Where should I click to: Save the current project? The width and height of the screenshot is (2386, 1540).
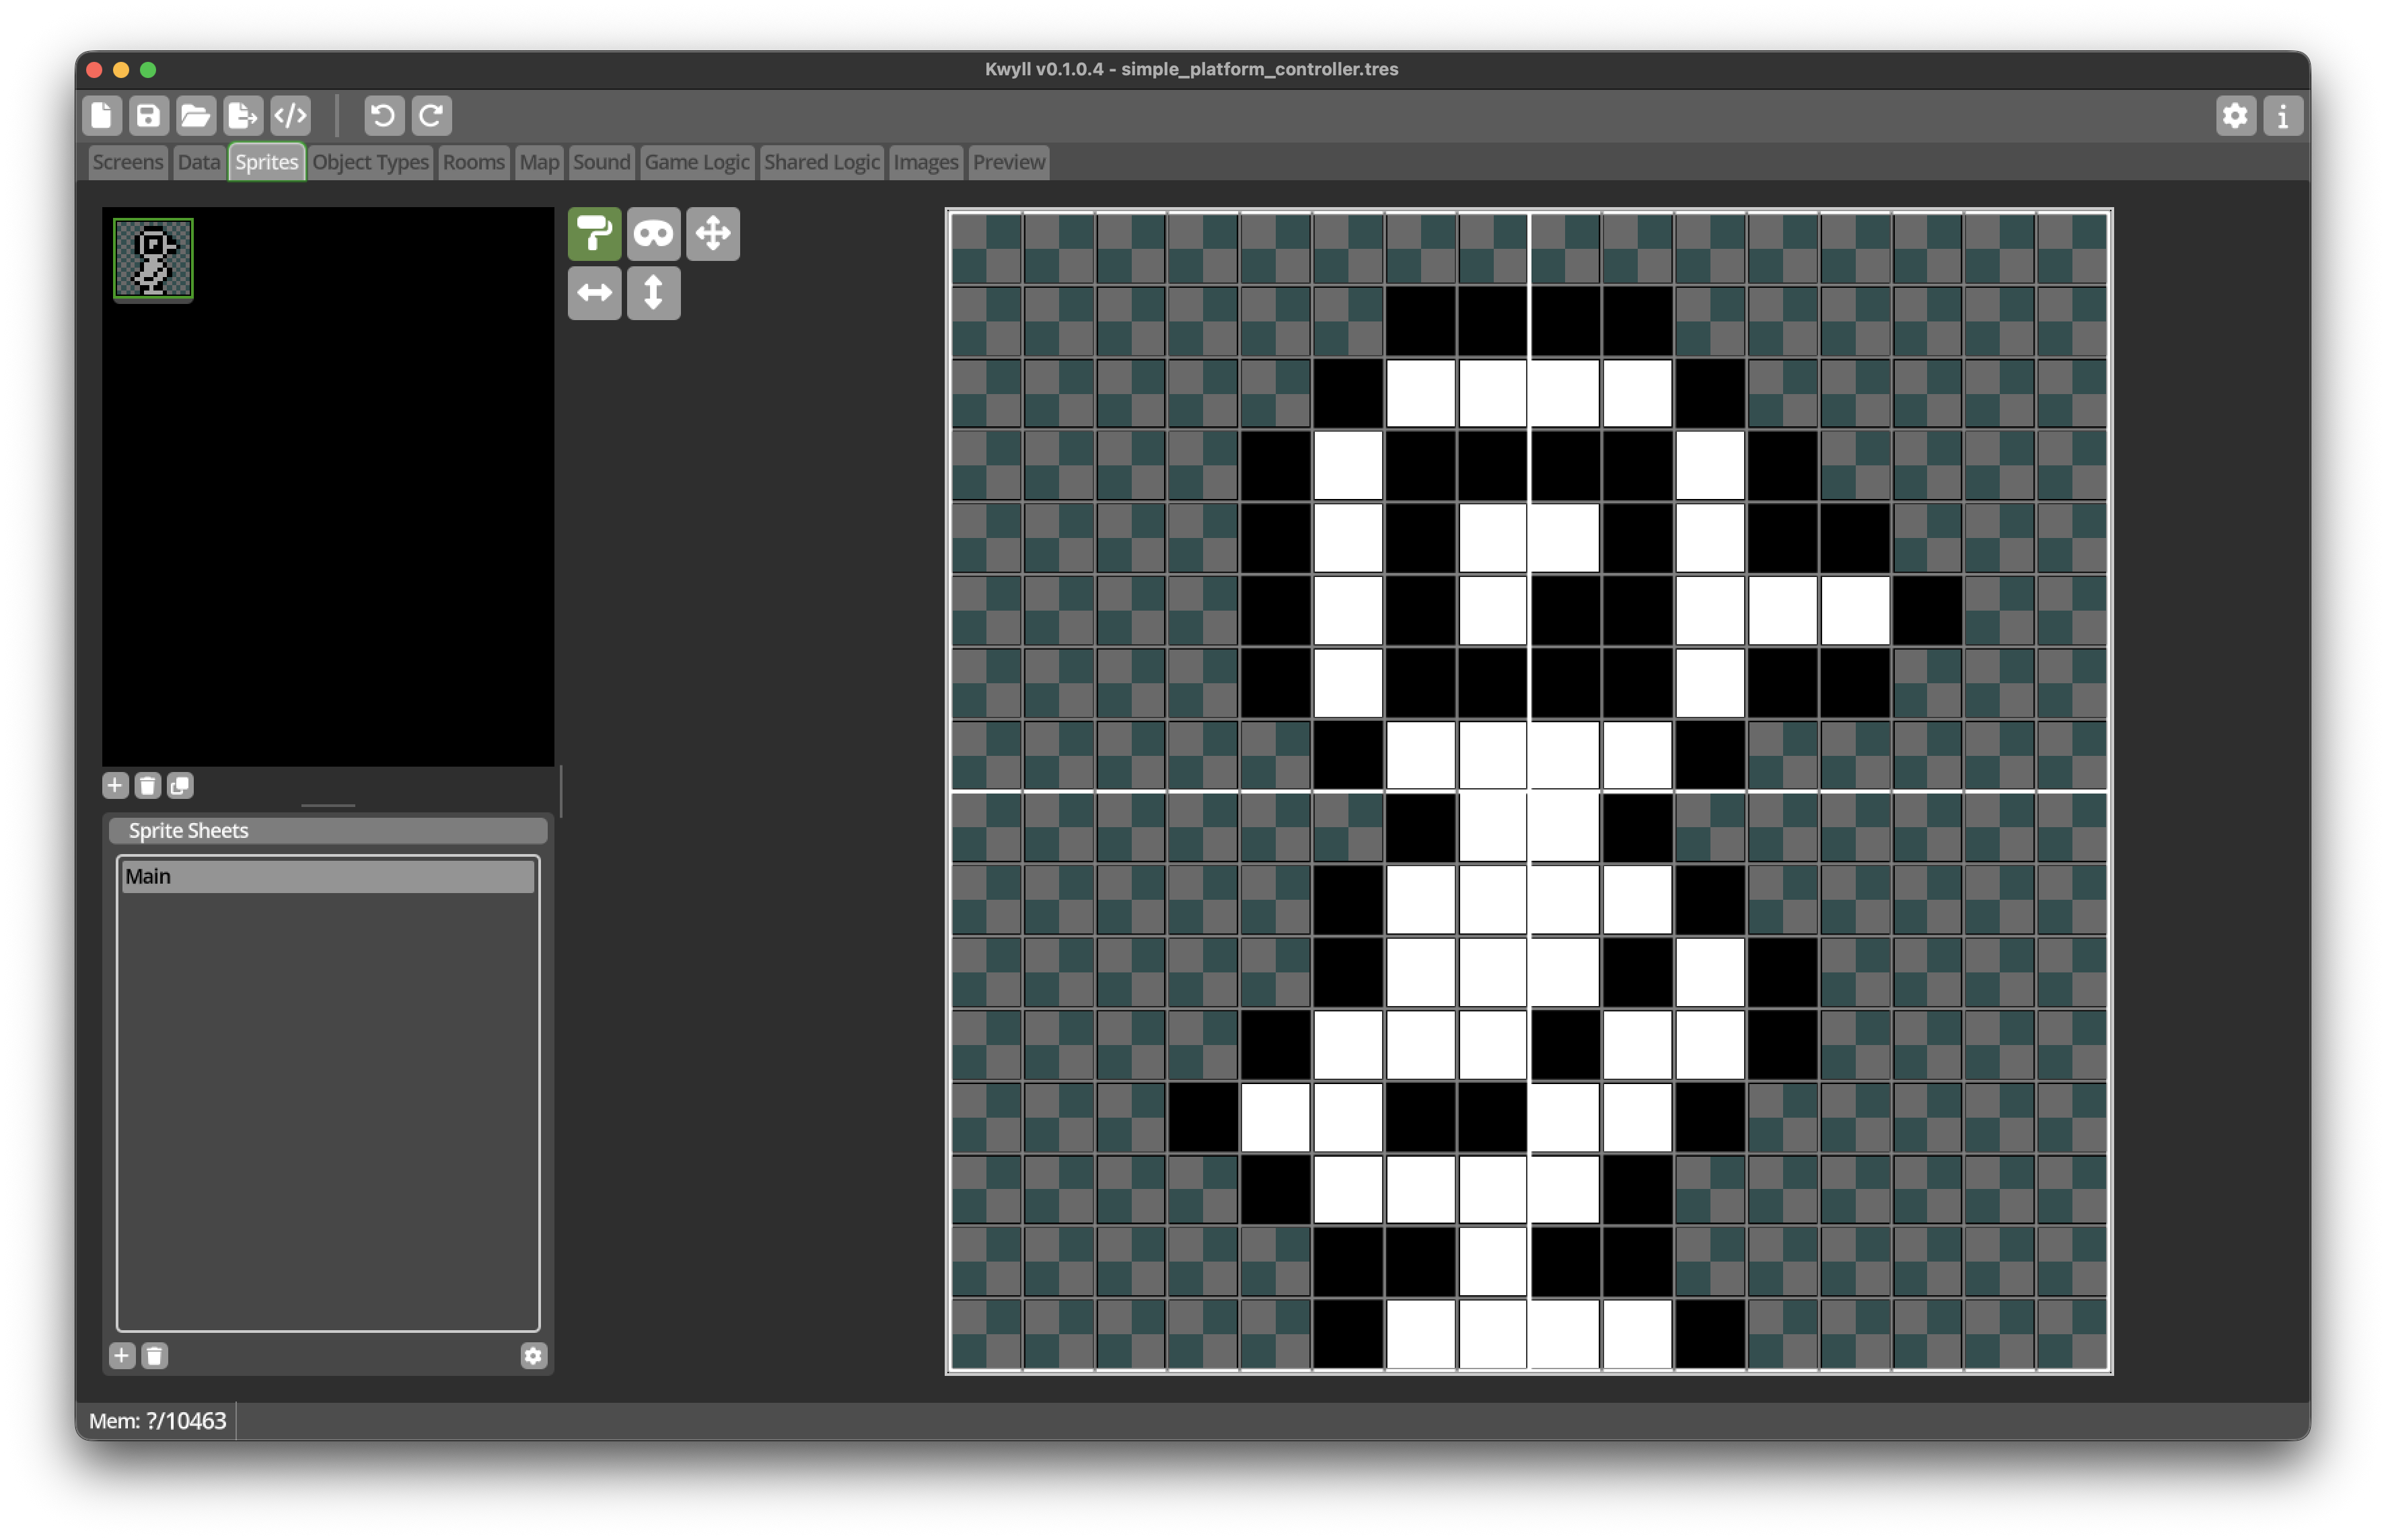coord(149,116)
